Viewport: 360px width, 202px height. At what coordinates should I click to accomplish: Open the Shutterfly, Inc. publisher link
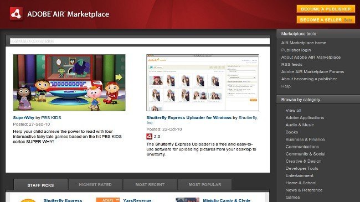click(248, 118)
